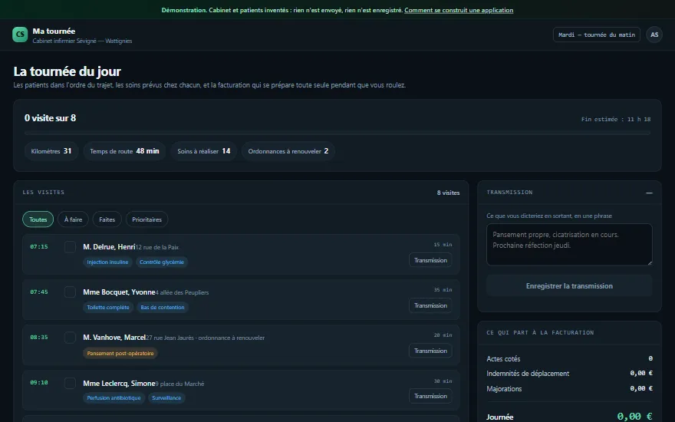
Task: Click the 8 visites count label
Action: 448,193
